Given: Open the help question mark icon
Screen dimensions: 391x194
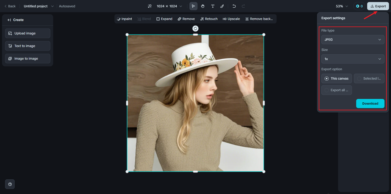Looking at the screenshot, I should [10, 184].
